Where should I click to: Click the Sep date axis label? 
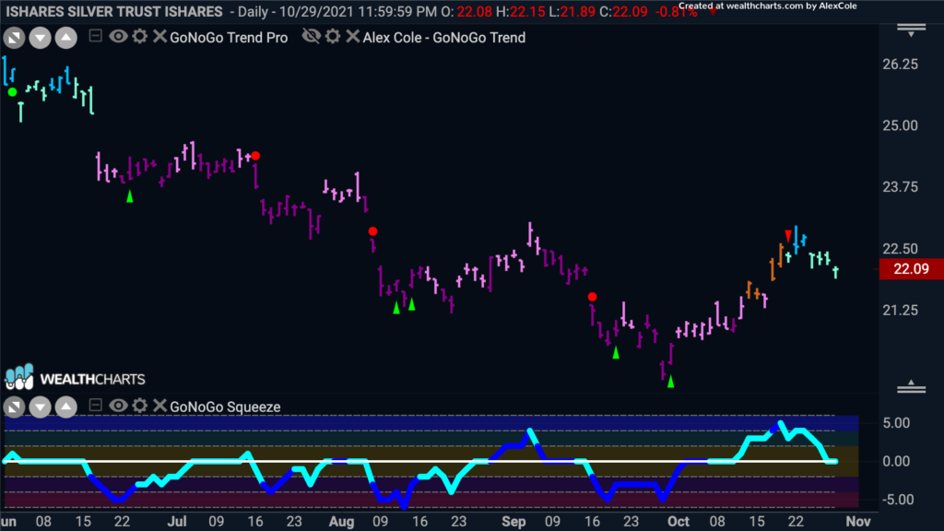513,522
